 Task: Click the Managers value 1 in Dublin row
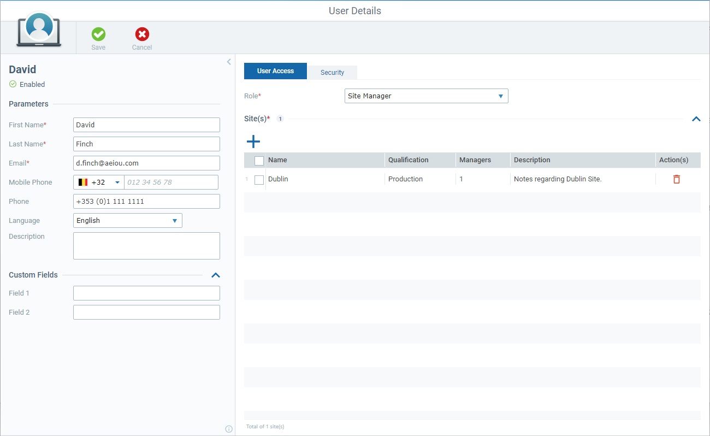coord(461,179)
